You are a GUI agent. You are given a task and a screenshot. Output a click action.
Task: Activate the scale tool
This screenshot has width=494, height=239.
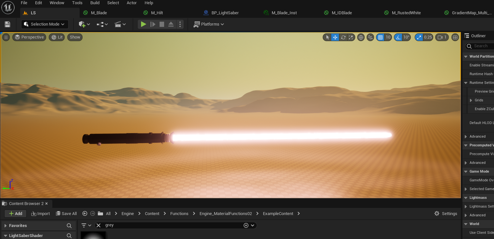pos(351,37)
